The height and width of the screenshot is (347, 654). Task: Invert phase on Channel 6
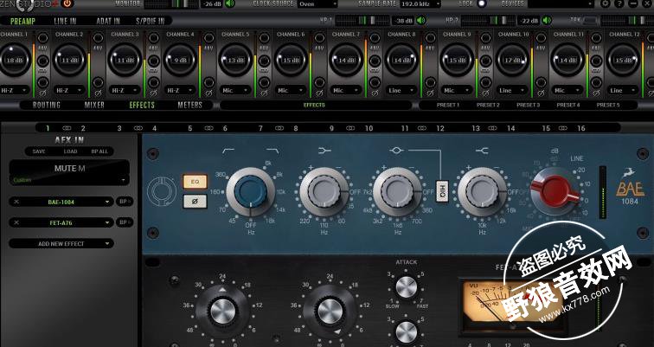[319, 82]
